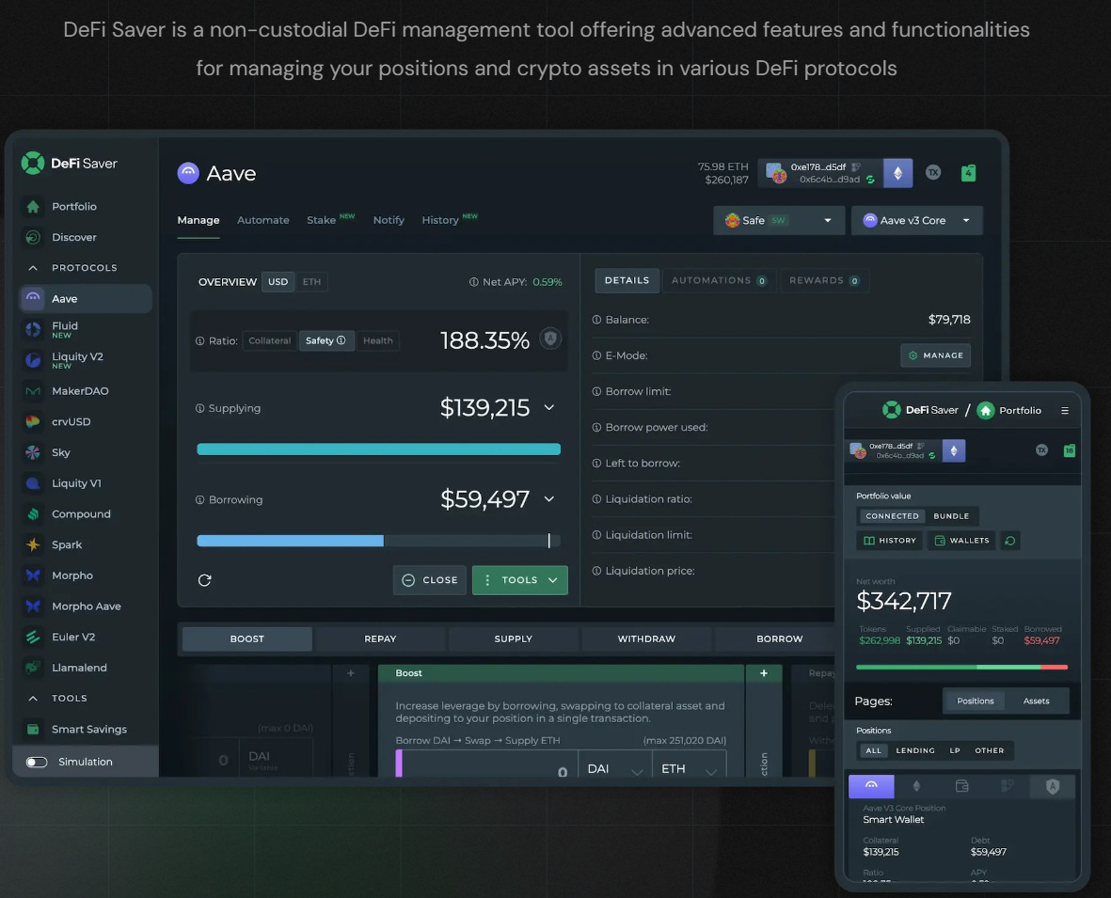Click the CLOSE position button
The height and width of the screenshot is (898, 1111).
pos(429,580)
